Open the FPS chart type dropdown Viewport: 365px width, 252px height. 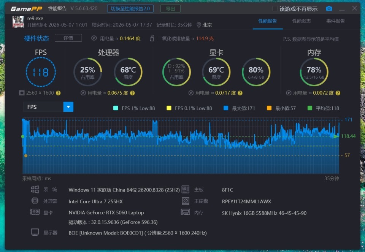click(x=68, y=107)
